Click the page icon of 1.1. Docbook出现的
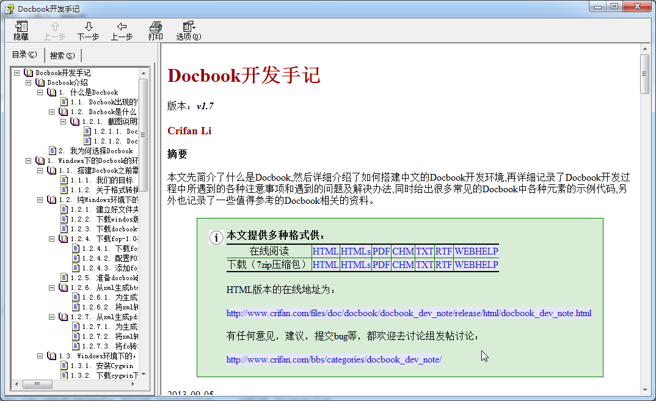The width and height of the screenshot is (656, 401). pos(64,102)
